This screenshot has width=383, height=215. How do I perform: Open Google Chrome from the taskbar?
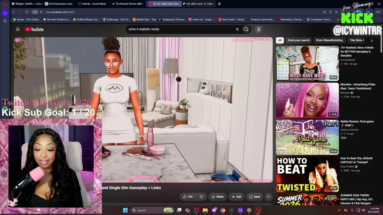click(x=223, y=210)
